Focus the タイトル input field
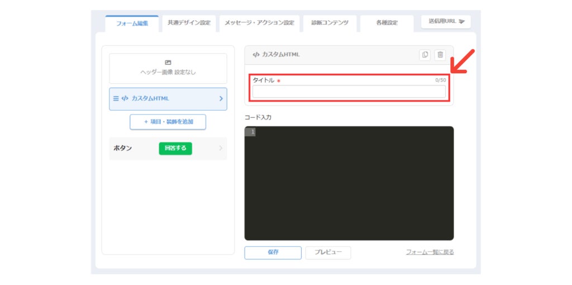Screen dimensions: 572x285 [x=349, y=92]
